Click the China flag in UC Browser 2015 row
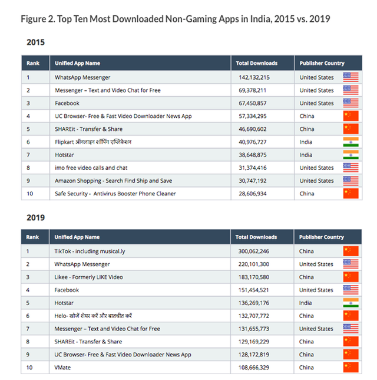The image size is (377, 380). 350,116
